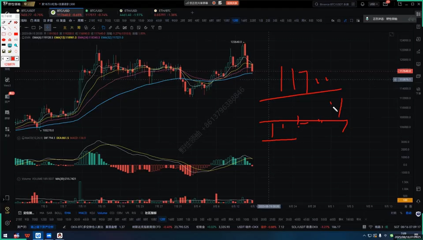This screenshot has height=240, width=423.
Task: Select the 1日 timeframe in top bar
Action: tap(261, 21)
